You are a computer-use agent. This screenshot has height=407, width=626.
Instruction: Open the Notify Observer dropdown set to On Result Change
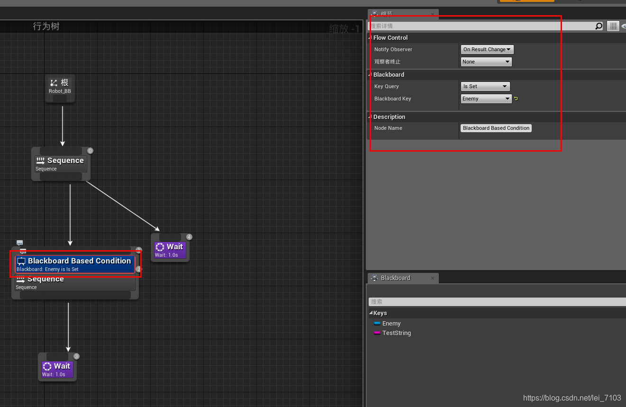click(487, 49)
